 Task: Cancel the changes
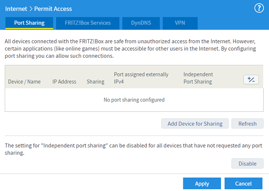point(244,183)
